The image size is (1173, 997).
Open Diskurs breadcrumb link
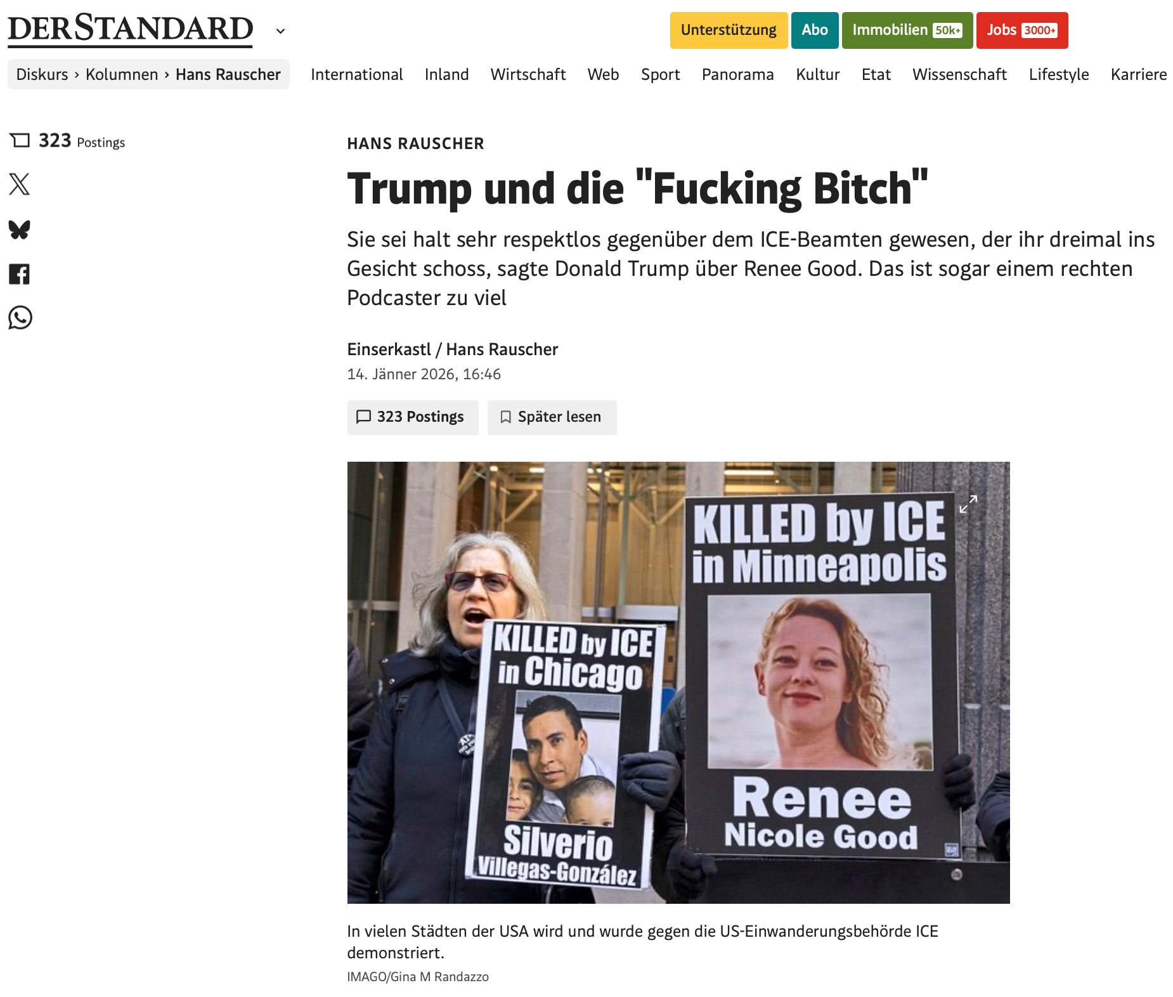click(42, 74)
